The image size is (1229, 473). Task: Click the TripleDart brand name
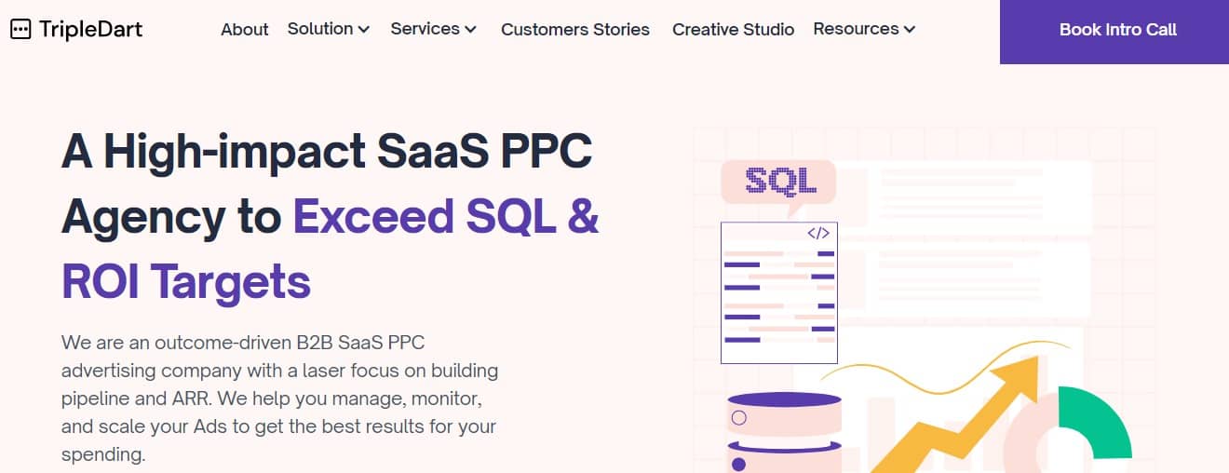(x=90, y=30)
